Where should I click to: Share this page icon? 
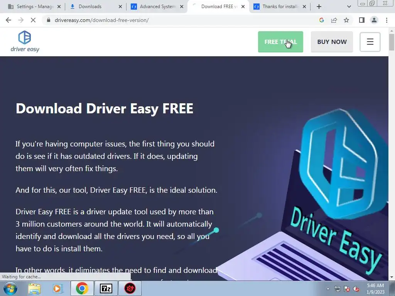point(334,20)
